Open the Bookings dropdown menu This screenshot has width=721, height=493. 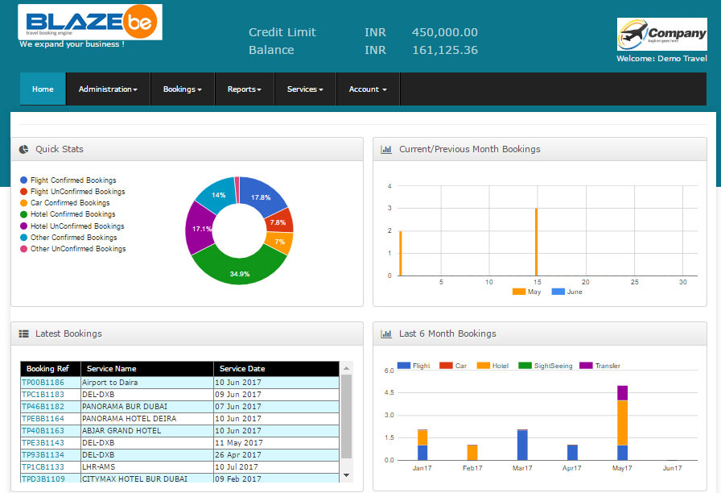pos(182,89)
